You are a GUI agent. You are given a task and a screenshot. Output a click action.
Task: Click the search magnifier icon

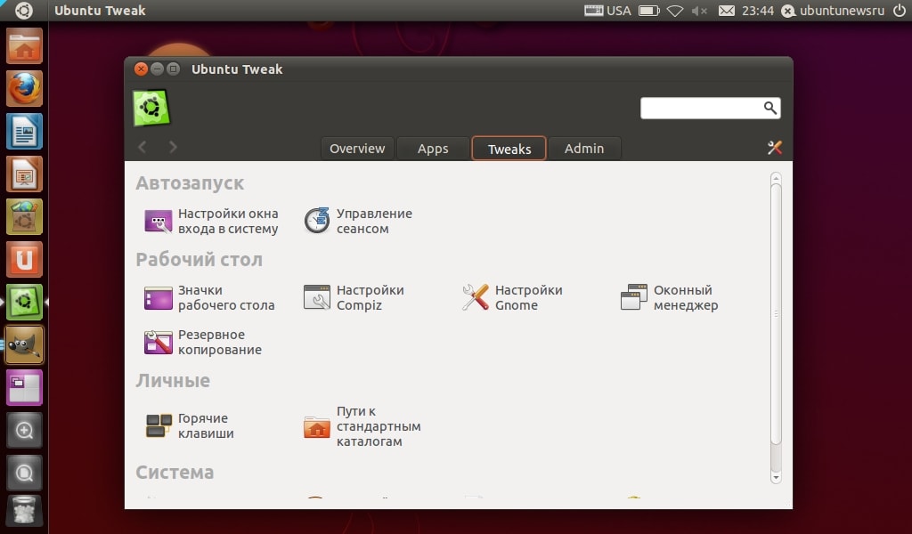point(769,108)
